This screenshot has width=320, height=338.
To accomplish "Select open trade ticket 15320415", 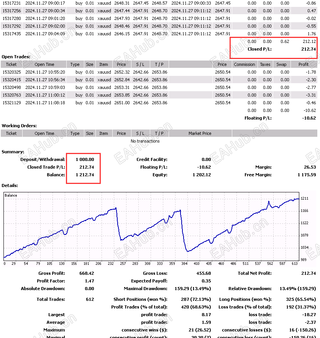I will (x=11, y=80).
